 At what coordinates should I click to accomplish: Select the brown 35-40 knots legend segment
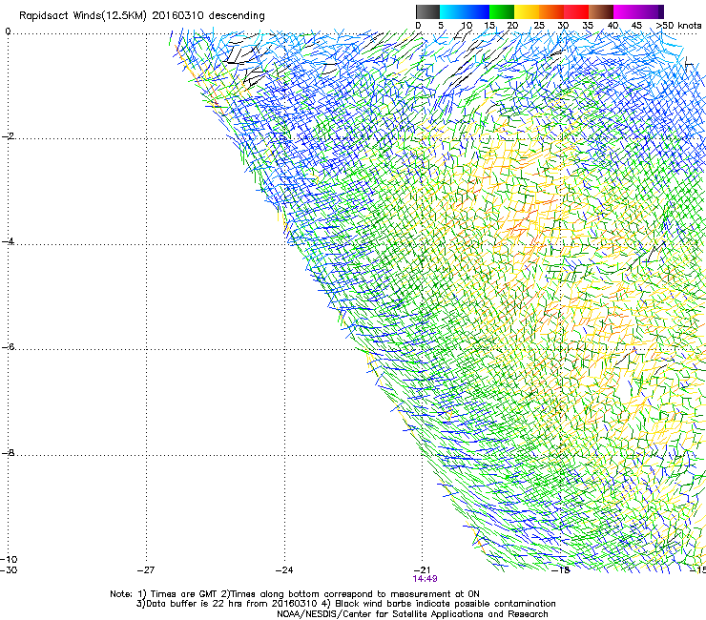tap(601, 11)
